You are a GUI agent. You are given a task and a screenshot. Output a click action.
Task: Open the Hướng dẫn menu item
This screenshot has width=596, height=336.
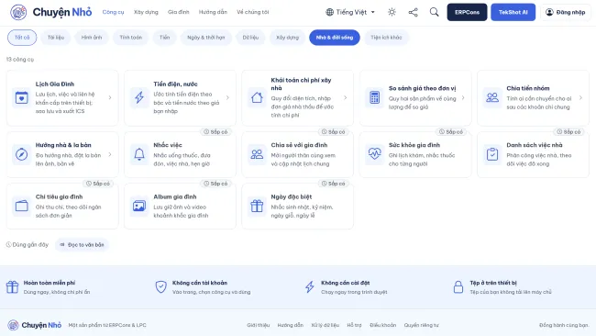(x=213, y=12)
